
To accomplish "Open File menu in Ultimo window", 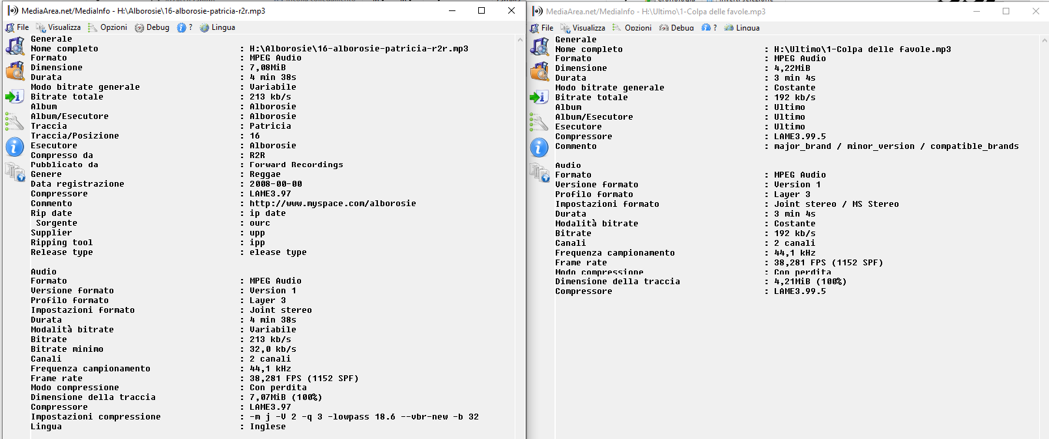I will [541, 28].
